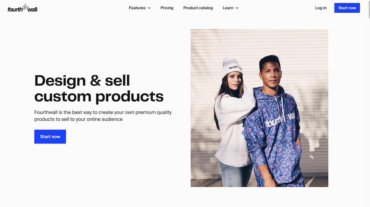370x207 pixels.
Task: Click the hero photo of two models
Action: [x=259, y=108]
